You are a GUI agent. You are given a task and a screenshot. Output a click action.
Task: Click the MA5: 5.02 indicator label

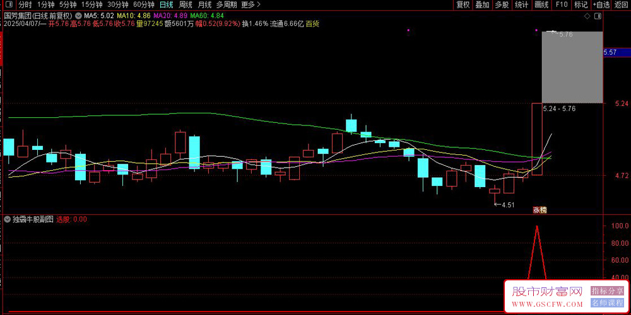(99, 16)
